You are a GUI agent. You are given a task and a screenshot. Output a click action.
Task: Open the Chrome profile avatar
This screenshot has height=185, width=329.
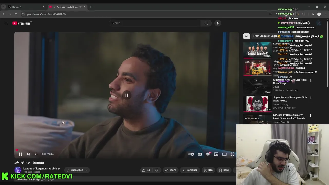(x=319, y=14)
